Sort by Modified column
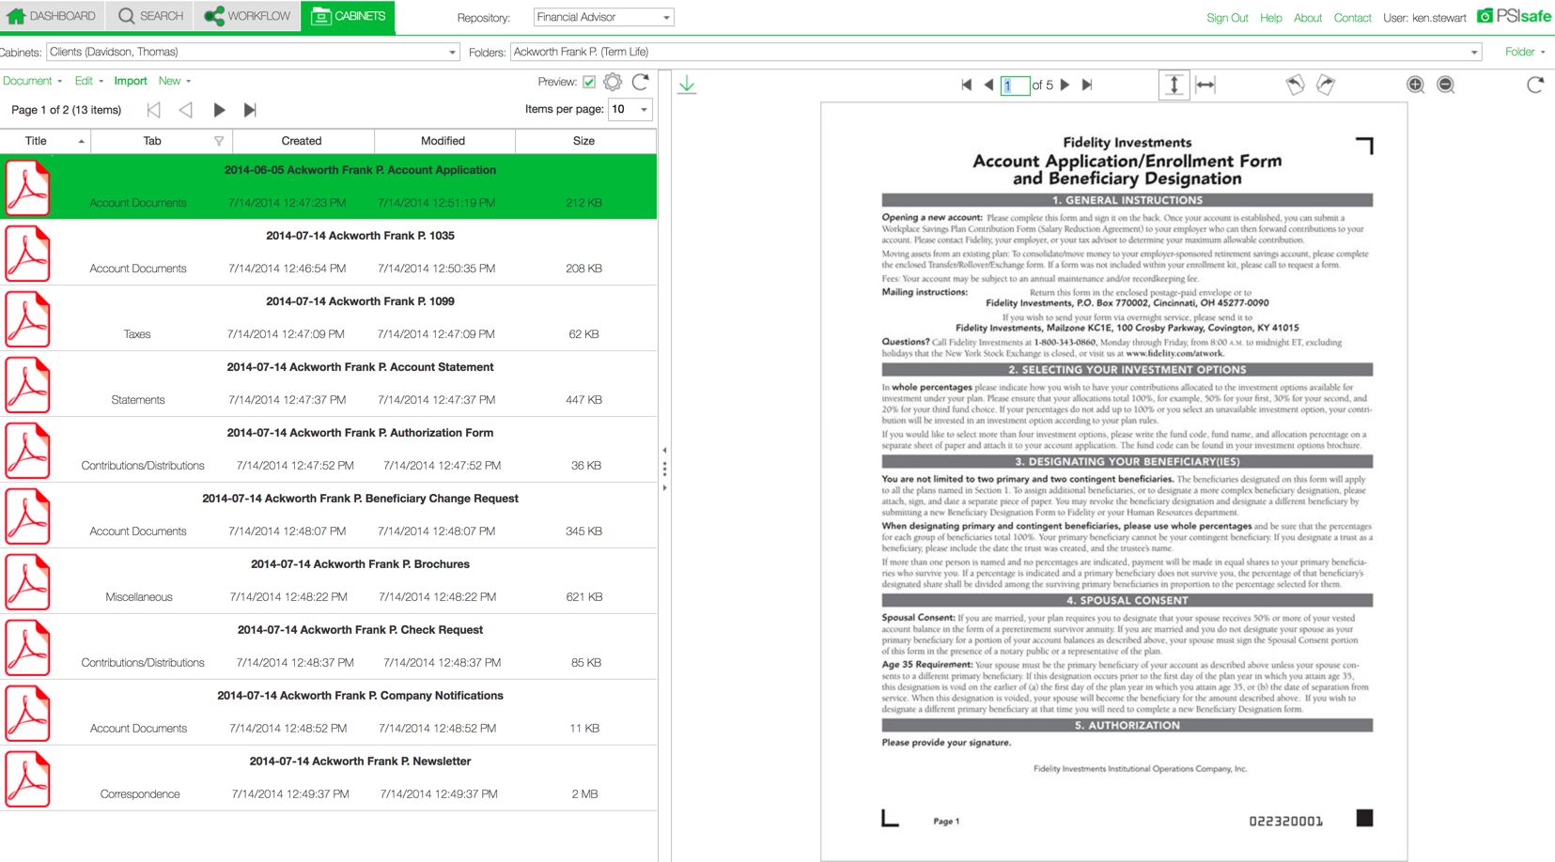The height and width of the screenshot is (862, 1555). (443, 141)
